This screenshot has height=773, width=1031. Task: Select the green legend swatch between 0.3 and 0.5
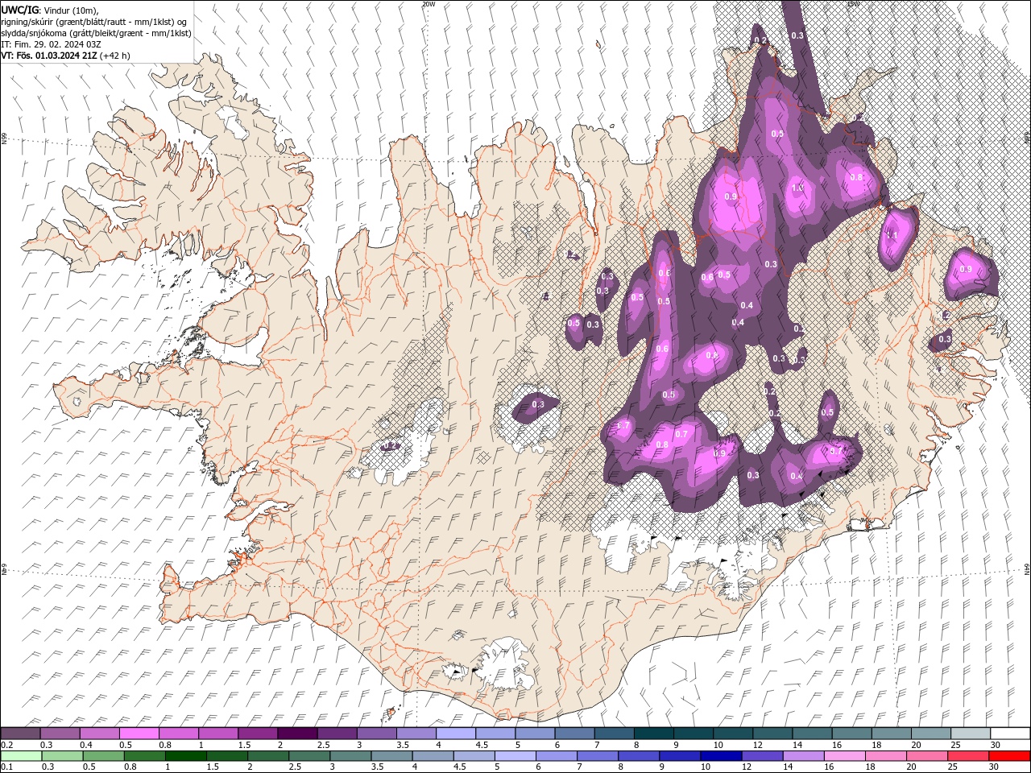[x=62, y=756]
